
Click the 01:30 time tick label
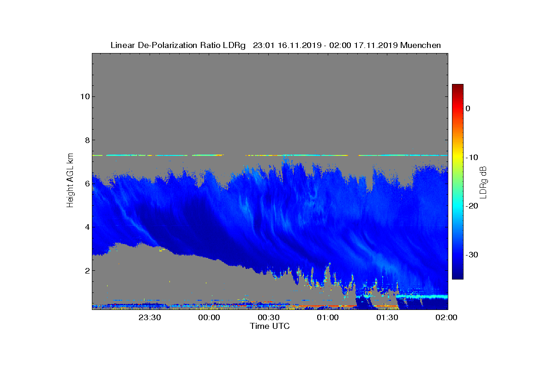point(388,317)
